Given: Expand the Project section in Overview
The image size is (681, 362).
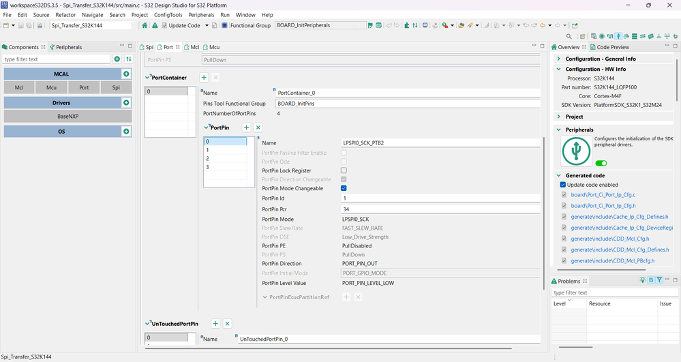Looking at the screenshot, I should click(x=559, y=117).
